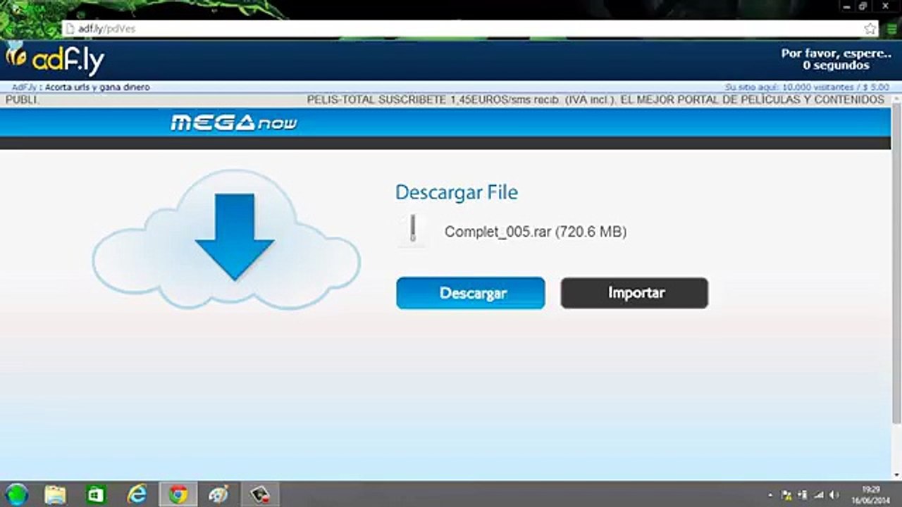
Task: Bookmark this page with the star icon
Action: 870,29
